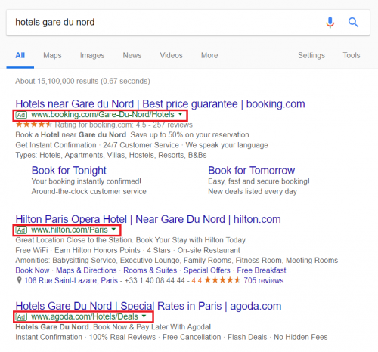
Task: Open the search Tools menu
Action: [x=352, y=55]
